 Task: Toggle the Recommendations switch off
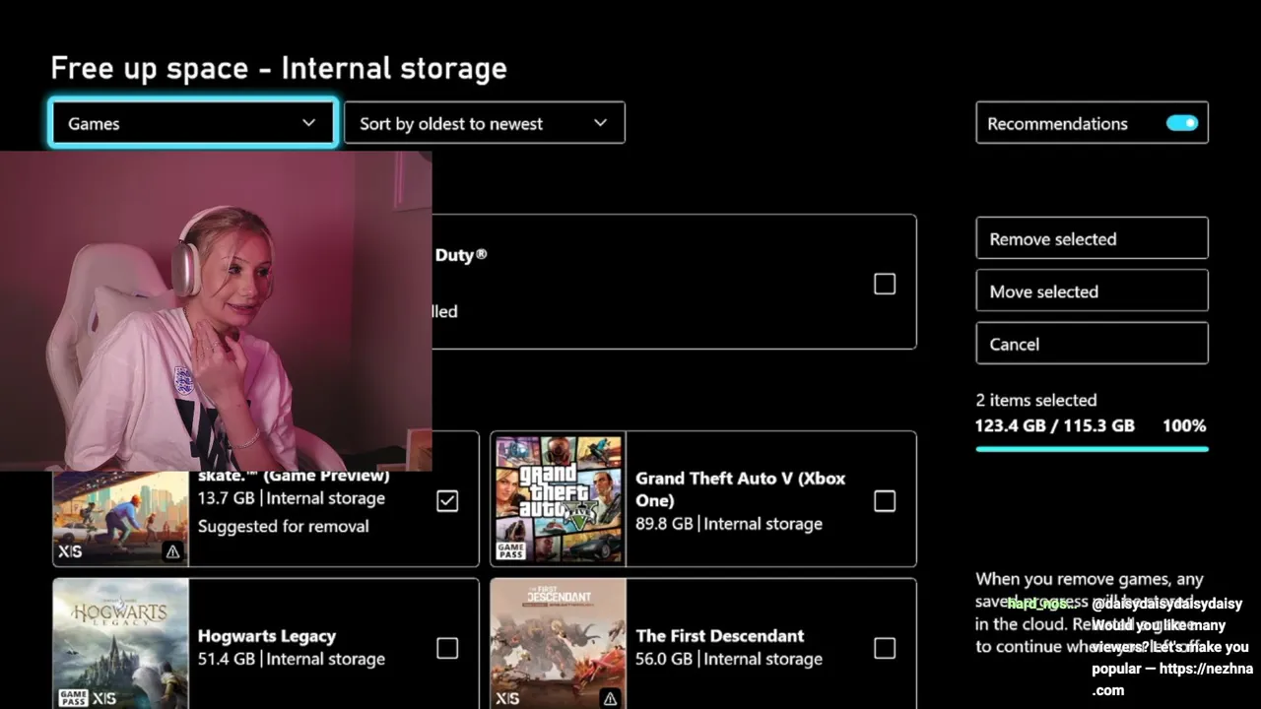coord(1181,123)
